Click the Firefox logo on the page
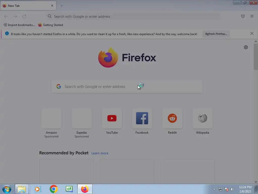 tap(108, 57)
